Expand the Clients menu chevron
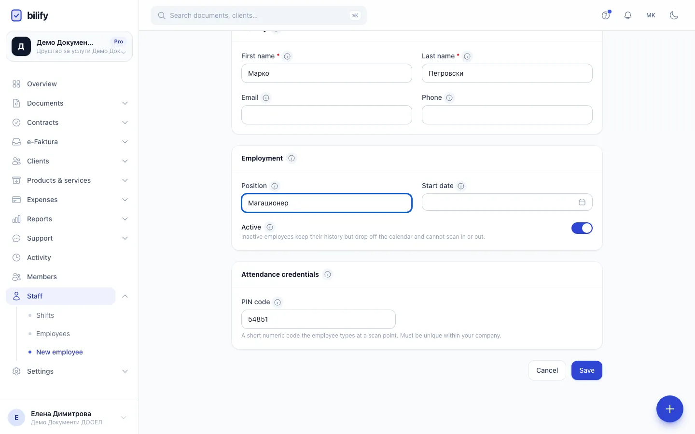 point(125,161)
